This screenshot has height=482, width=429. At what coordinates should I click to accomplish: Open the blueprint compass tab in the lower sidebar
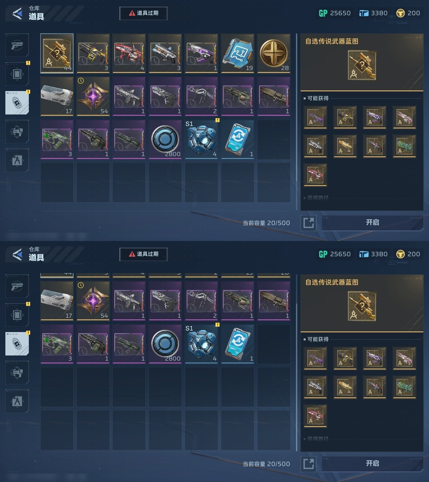(17, 401)
